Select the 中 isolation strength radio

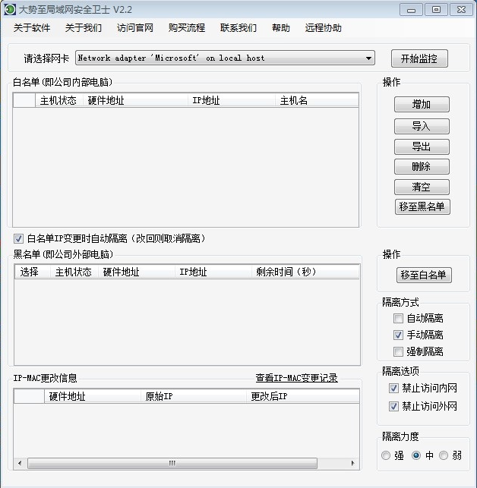point(416,455)
